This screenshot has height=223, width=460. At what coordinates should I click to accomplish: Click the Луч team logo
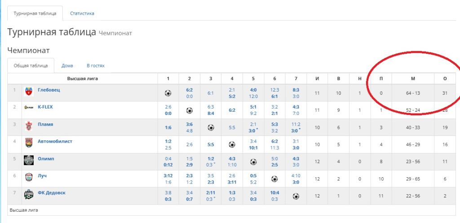tap(29, 177)
